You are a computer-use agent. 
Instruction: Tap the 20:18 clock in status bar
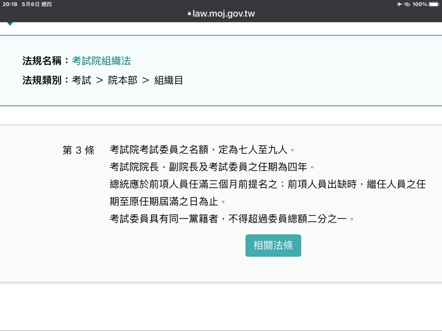(9, 4)
